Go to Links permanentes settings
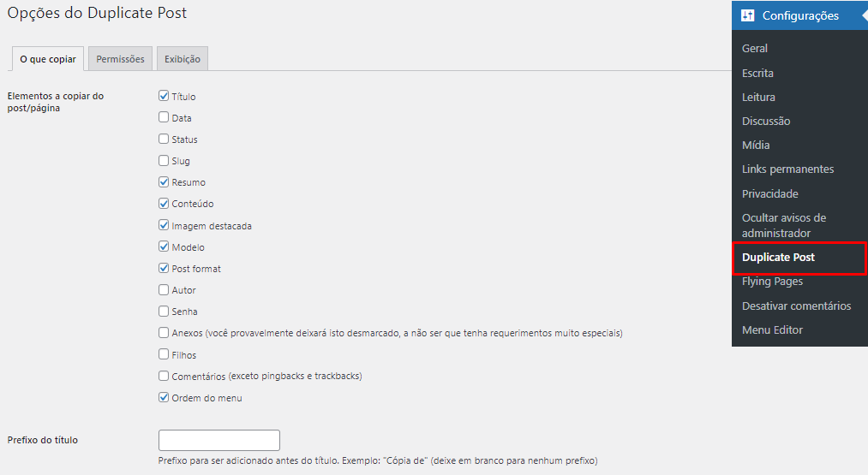The width and height of the screenshot is (868, 475). point(787,169)
